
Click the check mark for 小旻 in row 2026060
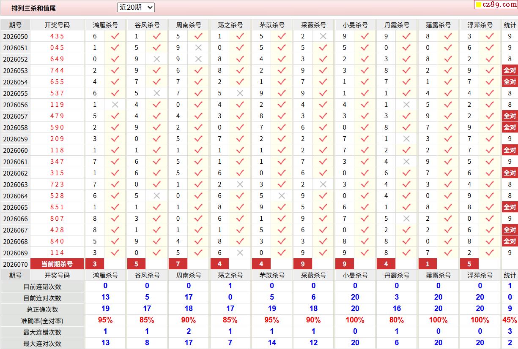click(x=365, y=150)
